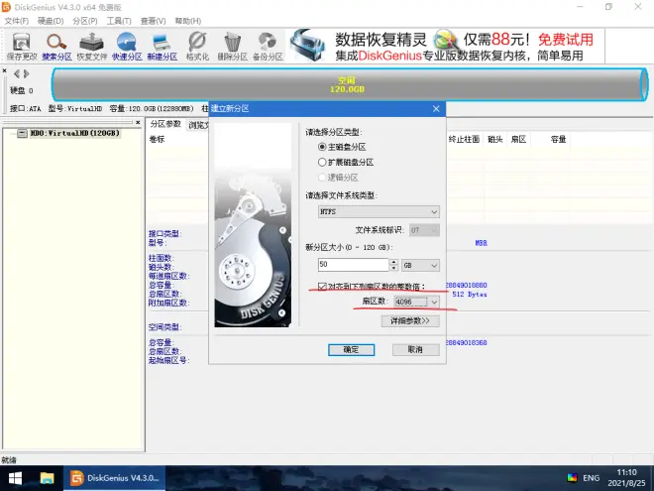The image size is (654, 491).
Task: Click the colorful tray icon beside ENG
Action: click(573, 478)
